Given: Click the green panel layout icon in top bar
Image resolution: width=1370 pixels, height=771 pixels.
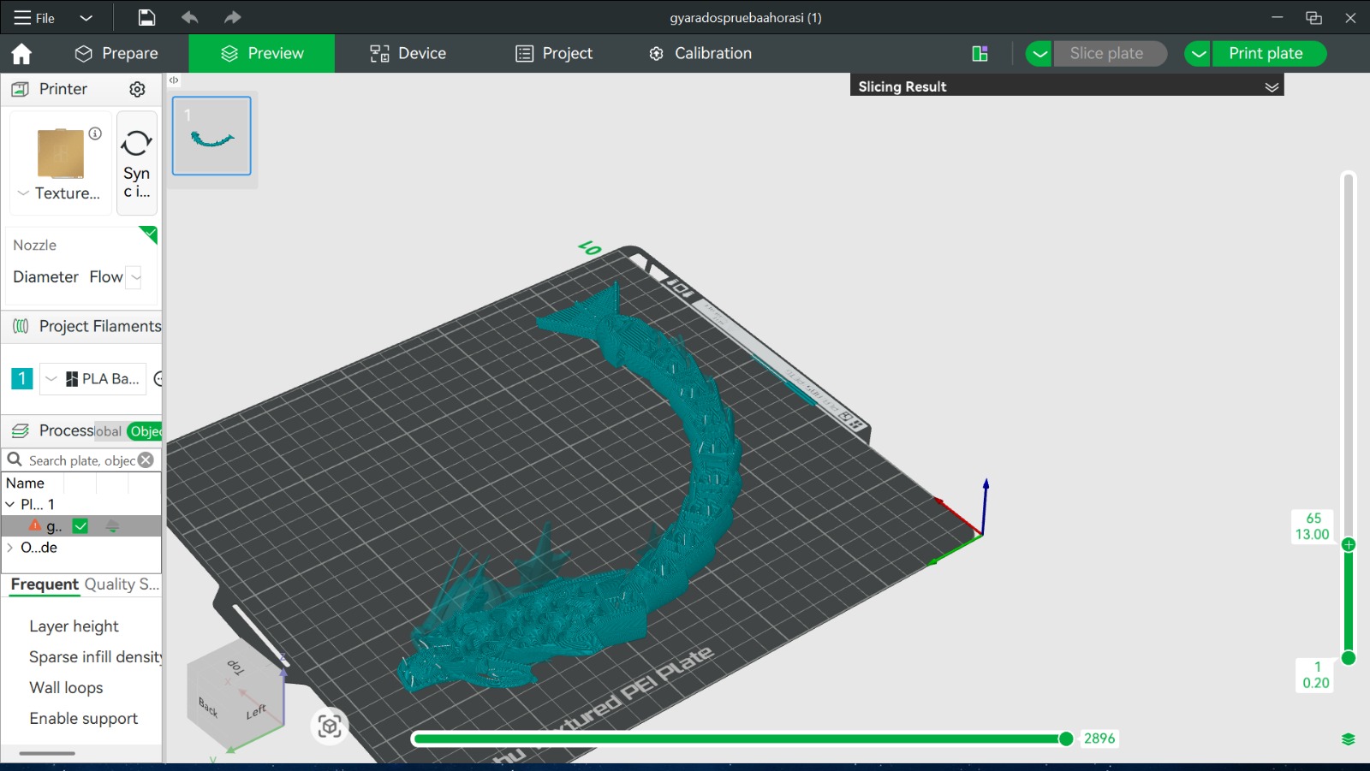Looking at the screenshot, I should point(980,54).
